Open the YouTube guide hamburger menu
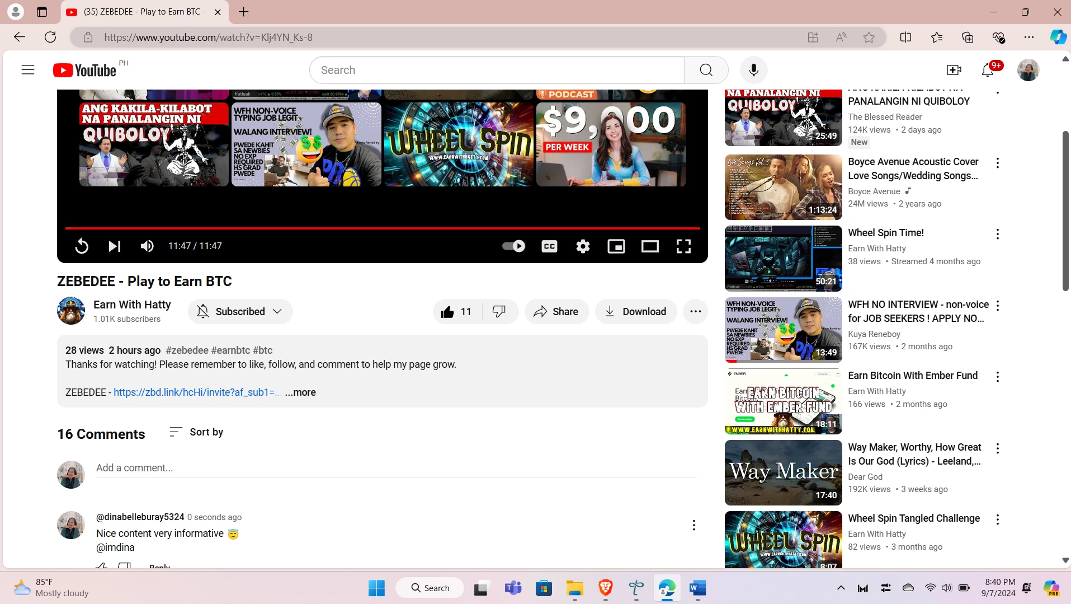 pyautogui.click(x=28, y=70)
